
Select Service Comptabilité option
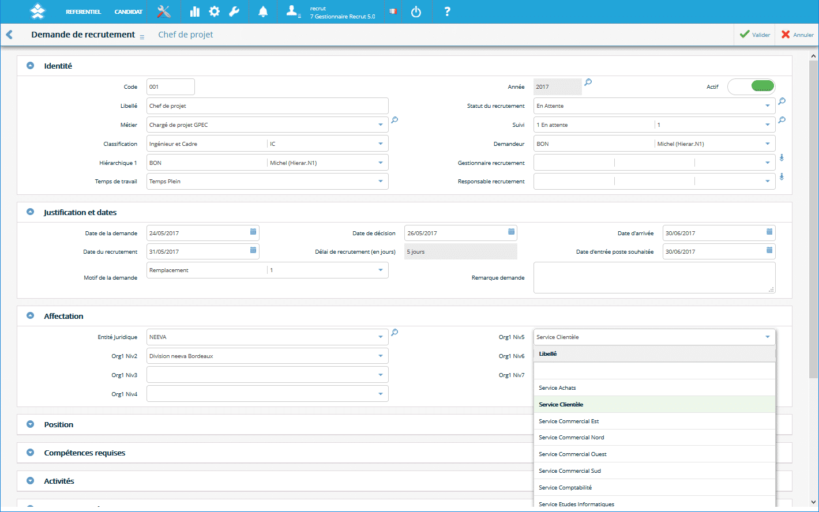tap(655, 487)
